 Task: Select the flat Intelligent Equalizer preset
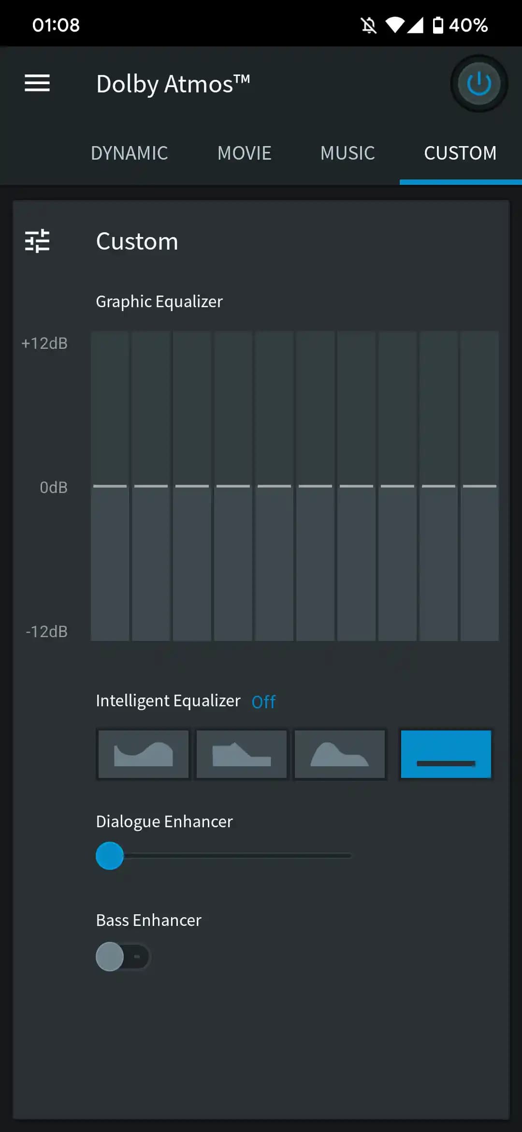point(446,754)
